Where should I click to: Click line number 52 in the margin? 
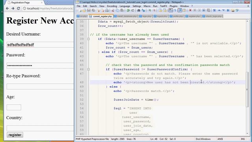pyautogui.click(x=82, y=100)
